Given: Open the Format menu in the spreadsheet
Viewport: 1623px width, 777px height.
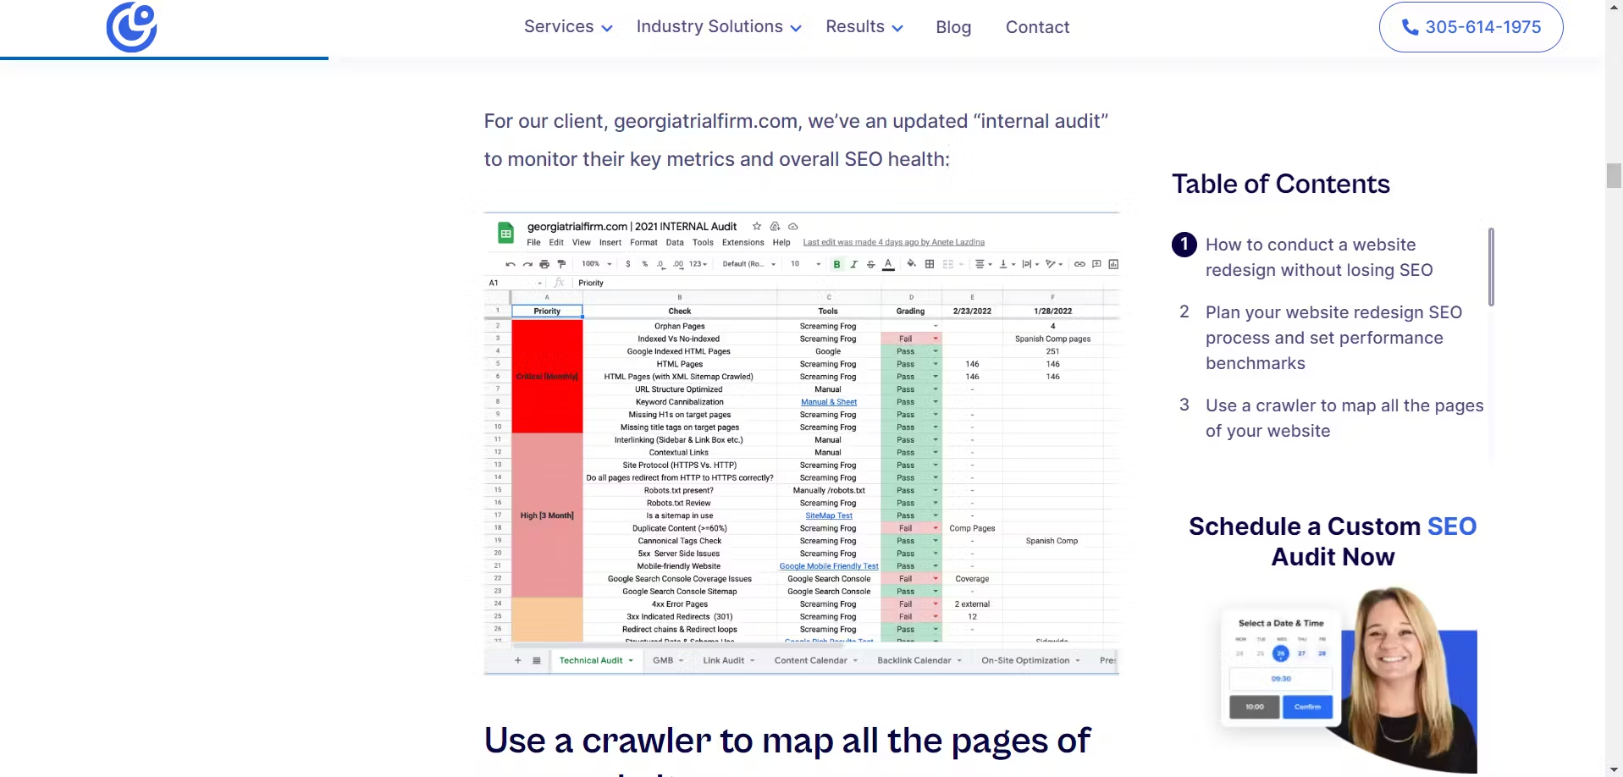Looking at the screenshot, I should pos(643,243).
